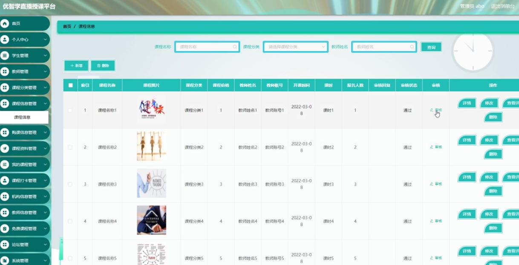Click the 新增 add button
Screen dimensions: 519x265
point(77,66)
